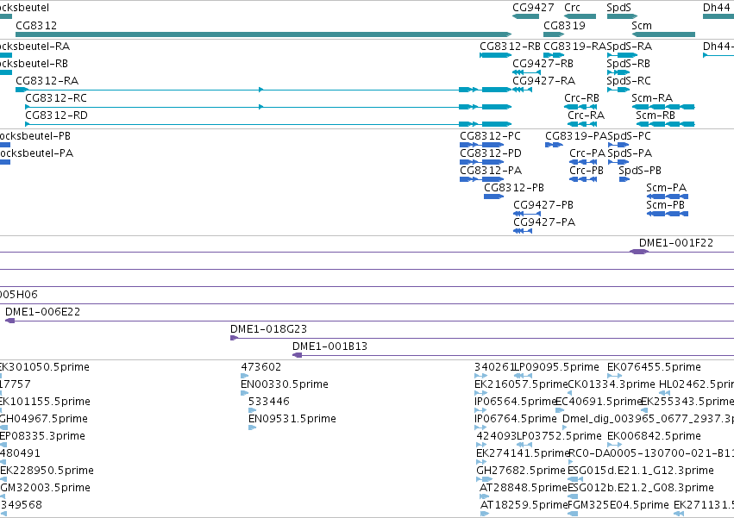This screenshot has height=518, width=734.
Task: Click protein Scm-PB label
Action: [x=666, y=205]
